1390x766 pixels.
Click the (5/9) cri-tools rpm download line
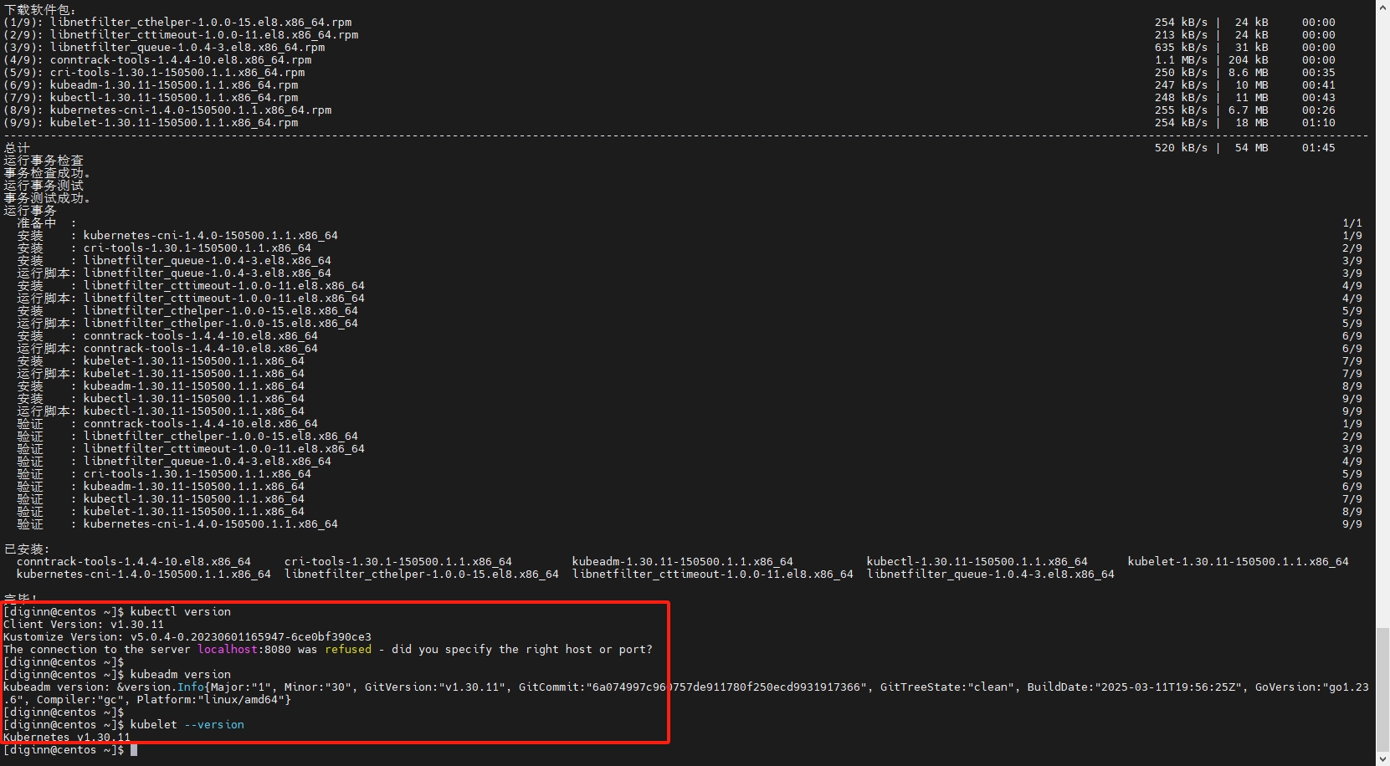(154, 73)
